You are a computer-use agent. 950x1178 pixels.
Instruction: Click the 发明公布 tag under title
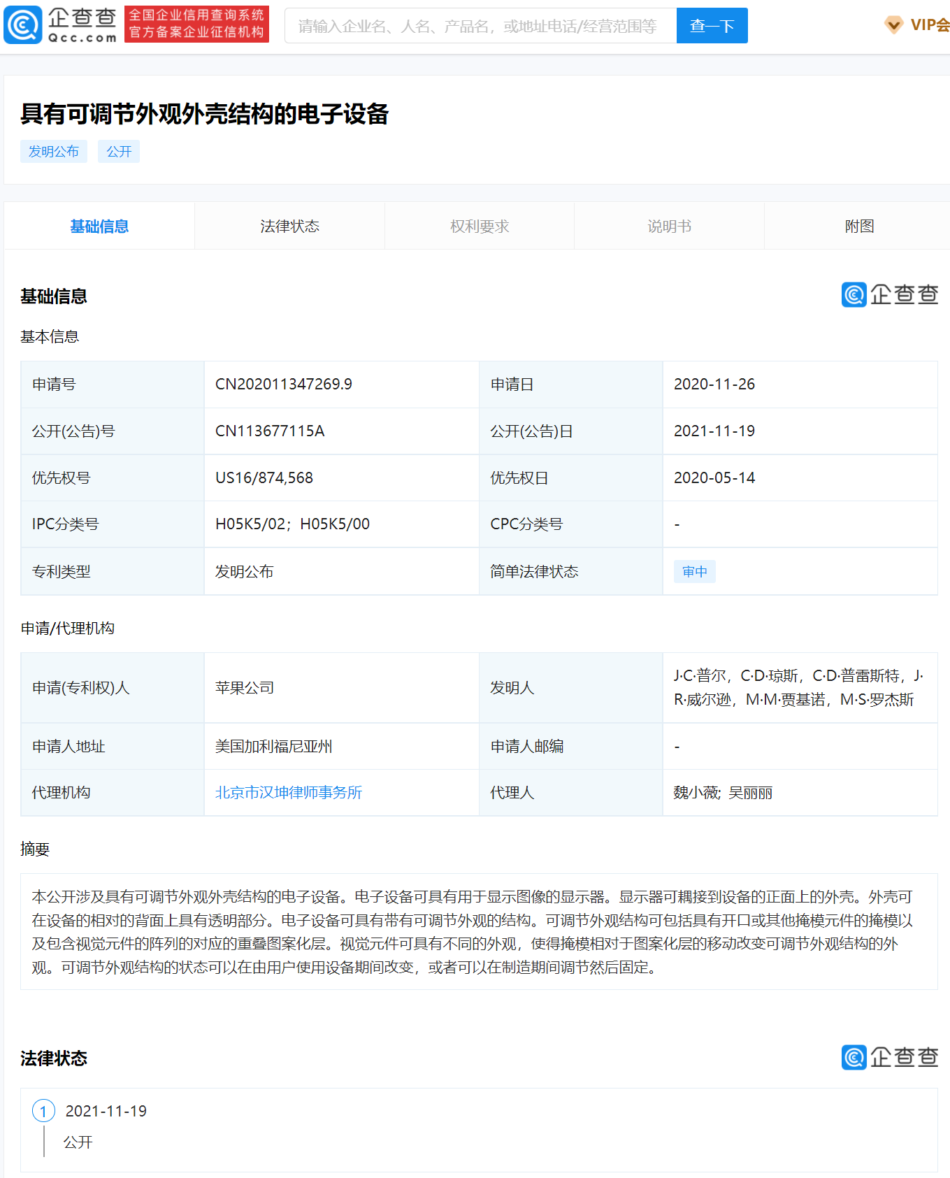pos(54,152)
